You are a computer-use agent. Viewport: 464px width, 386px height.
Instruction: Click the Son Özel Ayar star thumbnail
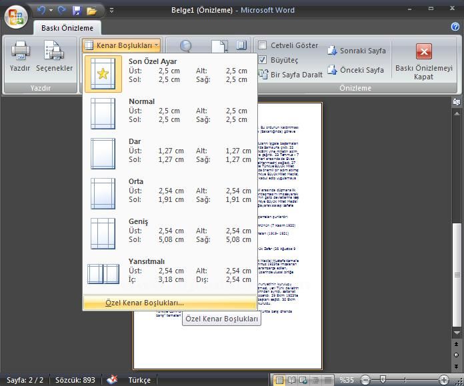tap(103, 74)
